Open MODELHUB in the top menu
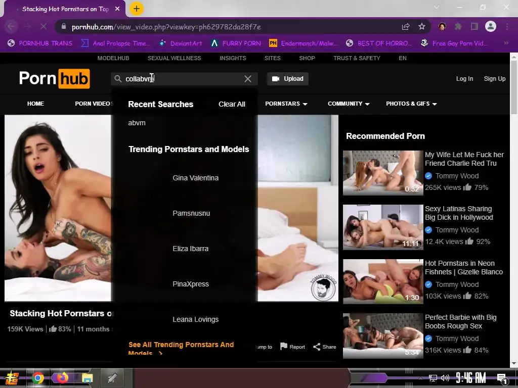Screen dimensions: 518x388 (113, 58)
